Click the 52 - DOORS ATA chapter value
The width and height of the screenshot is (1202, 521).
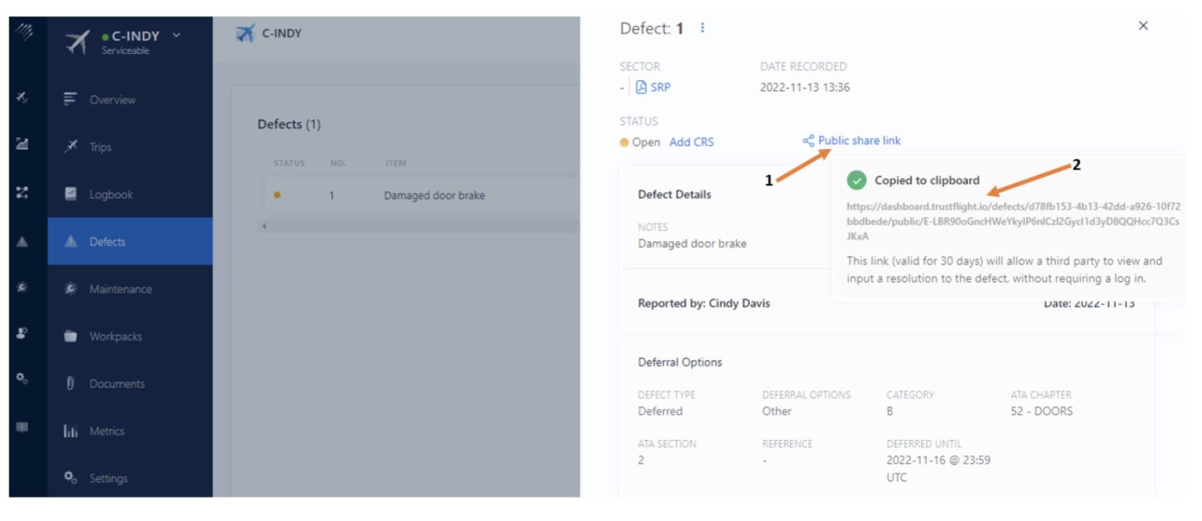pyautogui.click(x=1041, y=411)
